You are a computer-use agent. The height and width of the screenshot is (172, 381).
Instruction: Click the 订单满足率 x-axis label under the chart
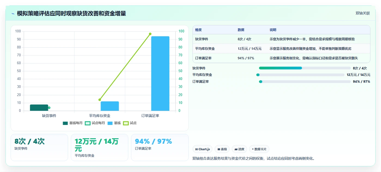pos(150,116)
